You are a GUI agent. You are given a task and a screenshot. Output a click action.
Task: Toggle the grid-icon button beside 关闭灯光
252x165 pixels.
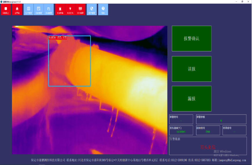coord(80,10)
